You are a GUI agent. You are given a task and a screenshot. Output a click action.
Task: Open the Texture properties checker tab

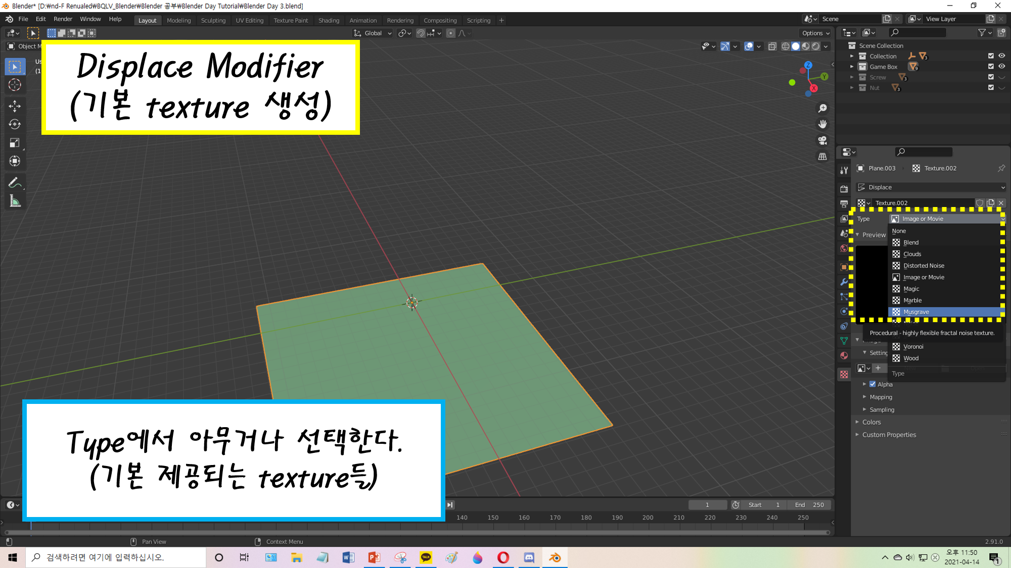[x=844, y=374]
